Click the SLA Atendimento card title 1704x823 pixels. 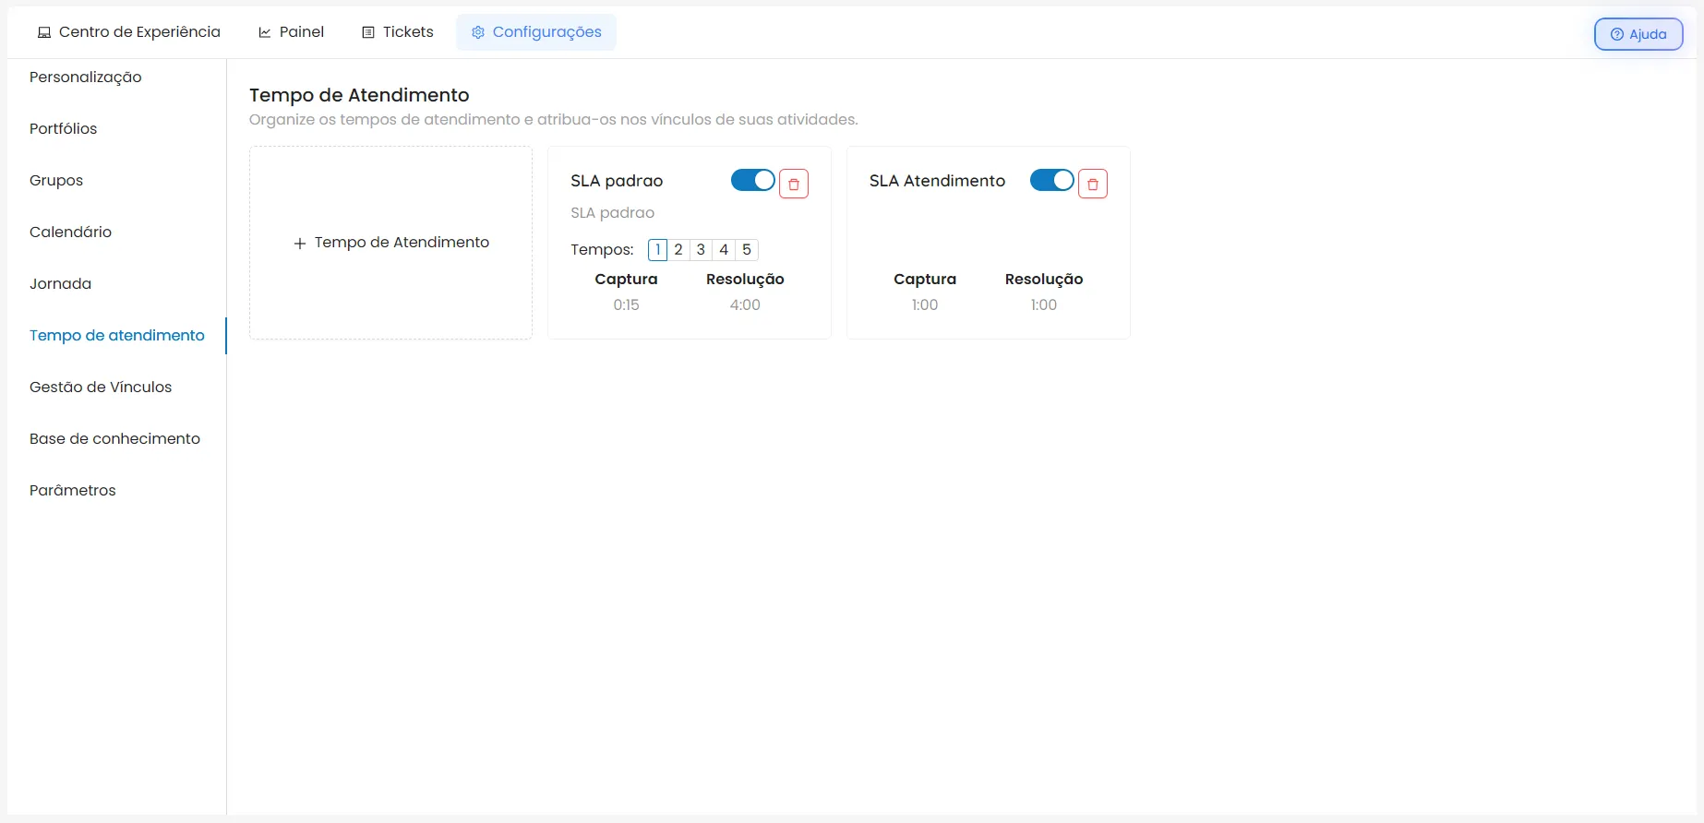[937, 181]
